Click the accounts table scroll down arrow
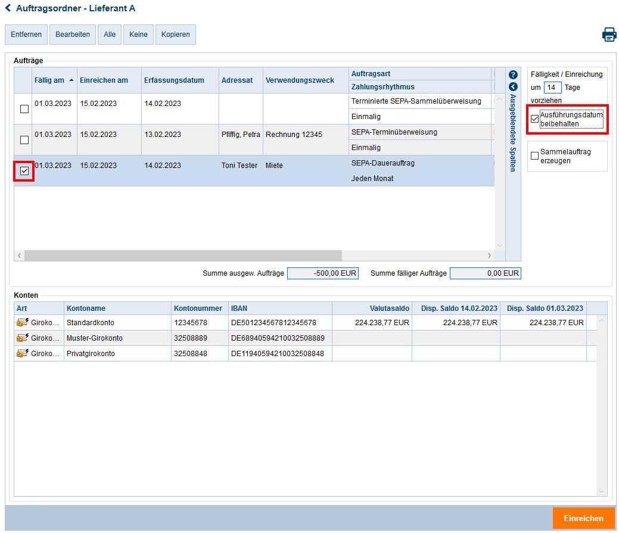 pos(602,491)
